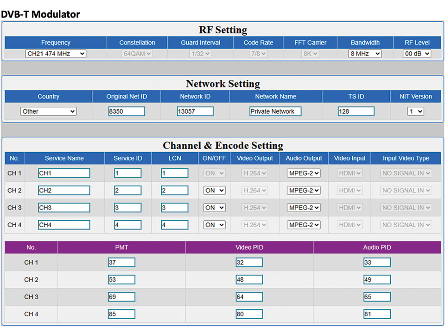Click the Original Net ID field
The height and width of the screenshot is (333, 445).
click(x=127, y=111)
